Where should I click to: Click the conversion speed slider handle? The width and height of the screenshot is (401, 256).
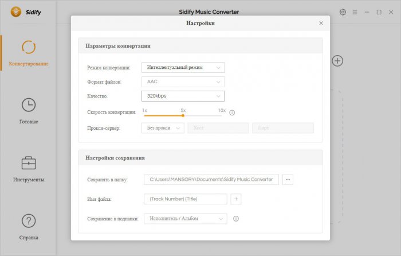[x=183, y=115]
